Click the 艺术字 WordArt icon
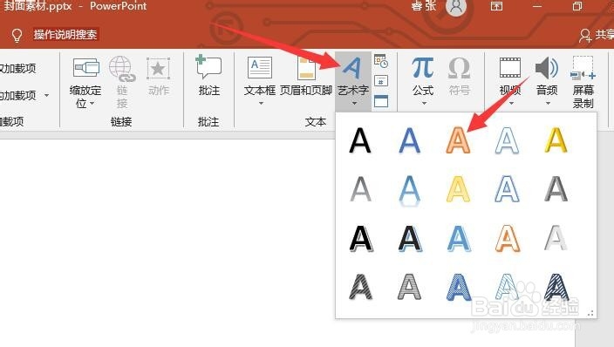This screenshot has width=614, height=347. point(352,68)
